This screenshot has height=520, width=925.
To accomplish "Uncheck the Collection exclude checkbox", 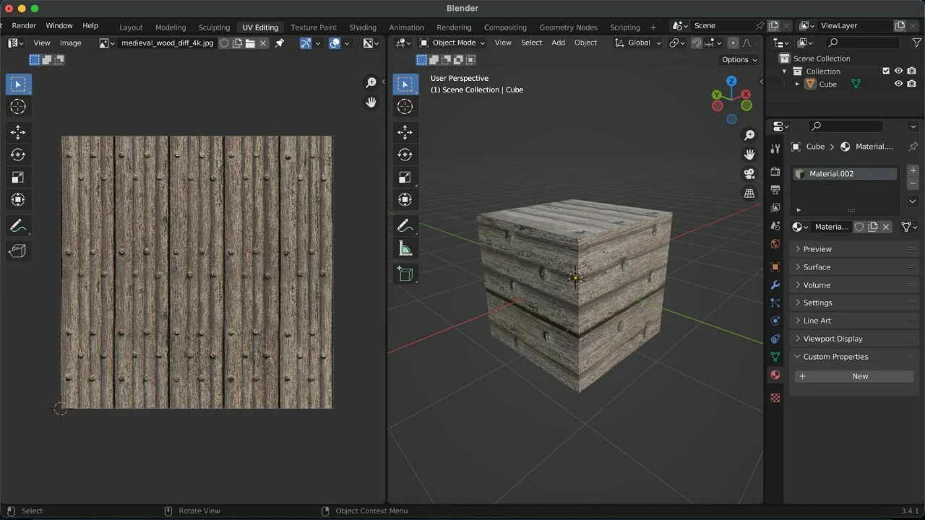I will pos(886,71).
